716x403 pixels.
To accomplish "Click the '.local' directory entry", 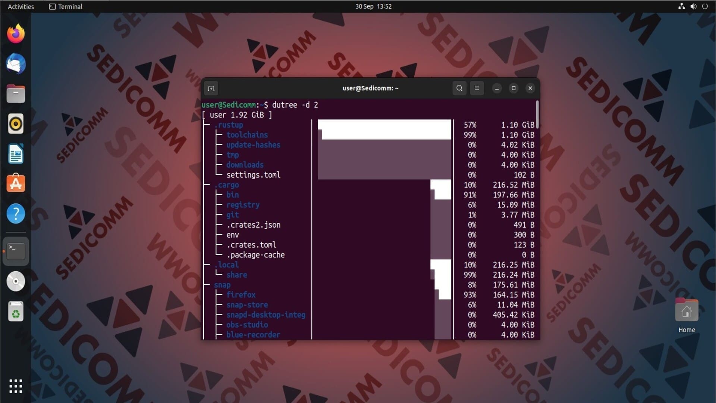I will click(226, 265).
